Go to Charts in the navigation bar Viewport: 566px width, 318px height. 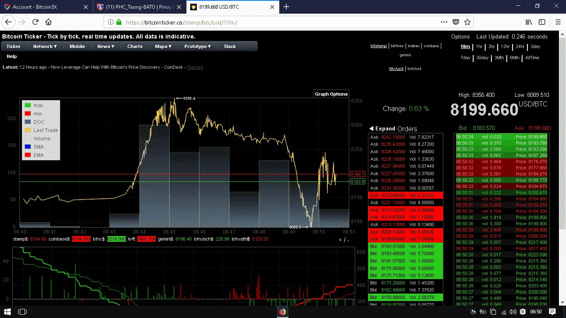coord(135,46)
